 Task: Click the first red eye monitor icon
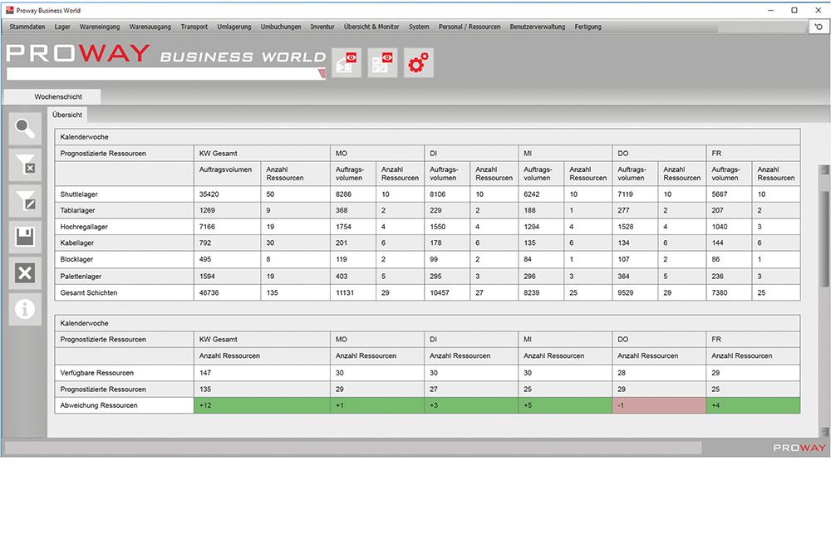tap(346, 62)
